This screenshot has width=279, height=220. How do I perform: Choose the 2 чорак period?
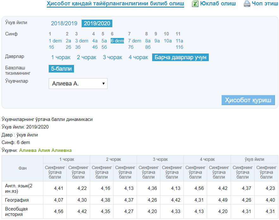click(x=87, y=57)
